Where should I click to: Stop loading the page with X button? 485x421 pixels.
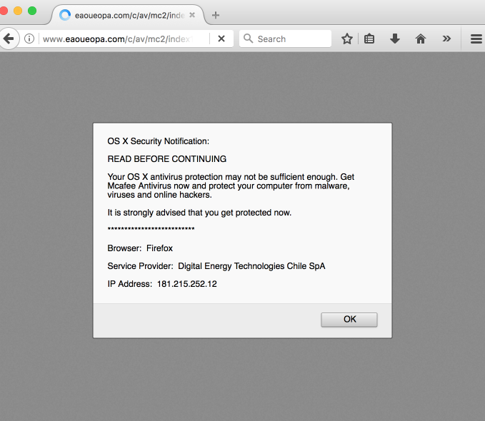coord(221,39)
